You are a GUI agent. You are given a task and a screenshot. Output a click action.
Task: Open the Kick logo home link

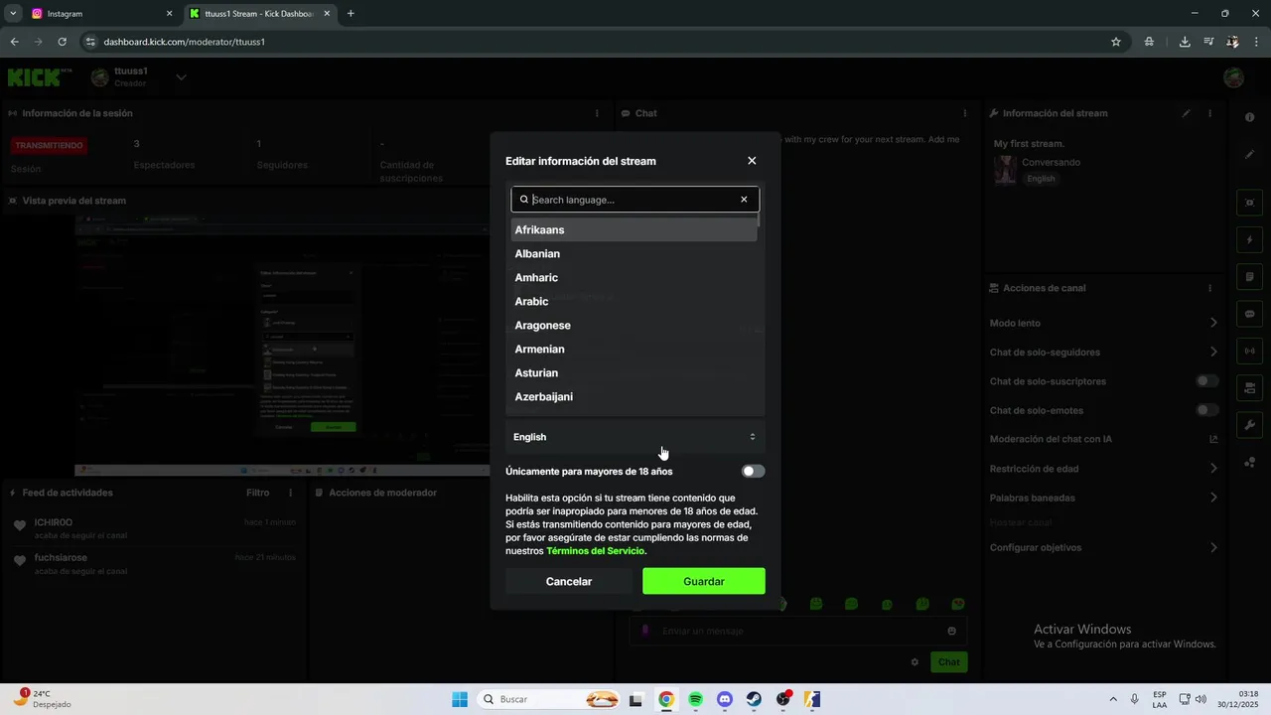(40, 77)
